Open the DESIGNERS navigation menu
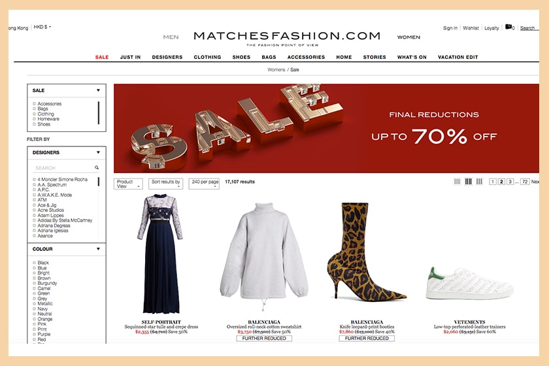The image size is (549, 366). tap(167, 57)
